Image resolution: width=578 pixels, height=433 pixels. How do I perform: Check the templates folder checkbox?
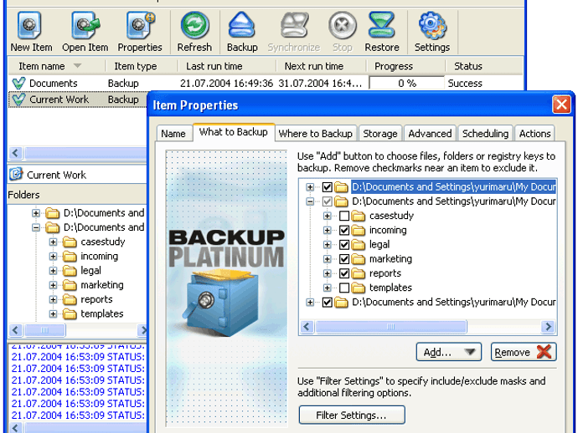coord(344,288)
